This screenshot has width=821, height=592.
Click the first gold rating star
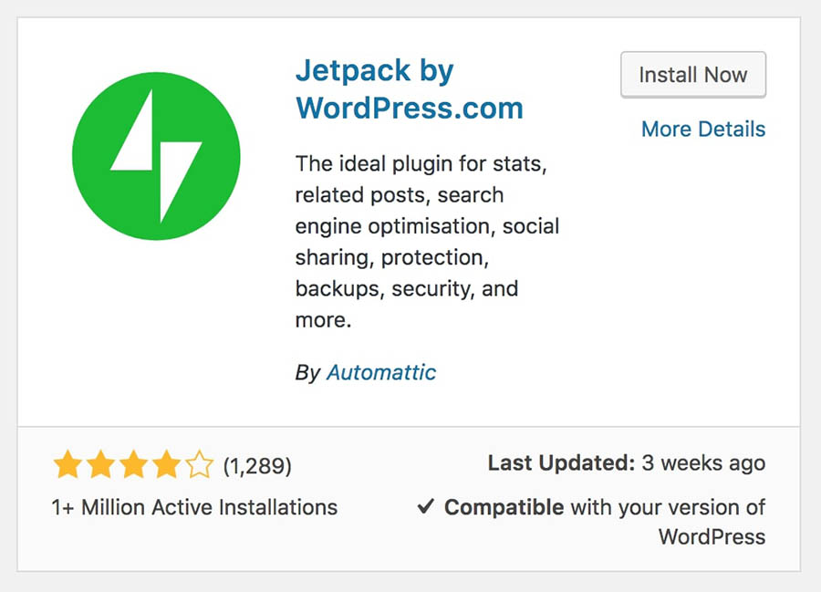68,464
